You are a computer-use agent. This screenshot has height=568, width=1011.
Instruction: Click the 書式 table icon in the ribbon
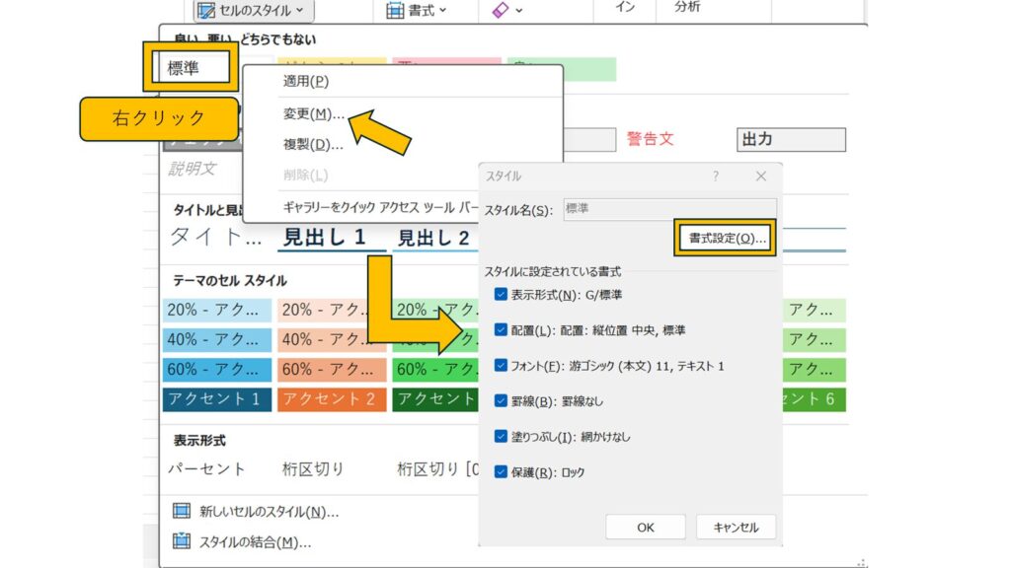click(x=395, y=11)
